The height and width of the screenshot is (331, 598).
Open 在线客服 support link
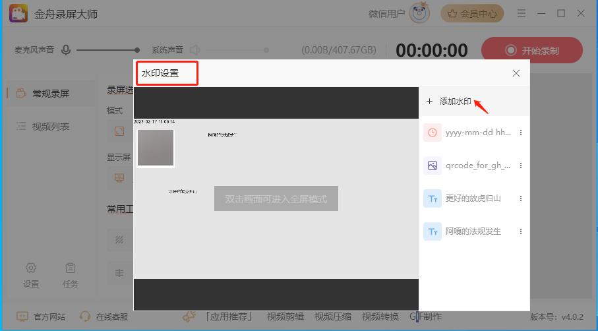(104, 316)
